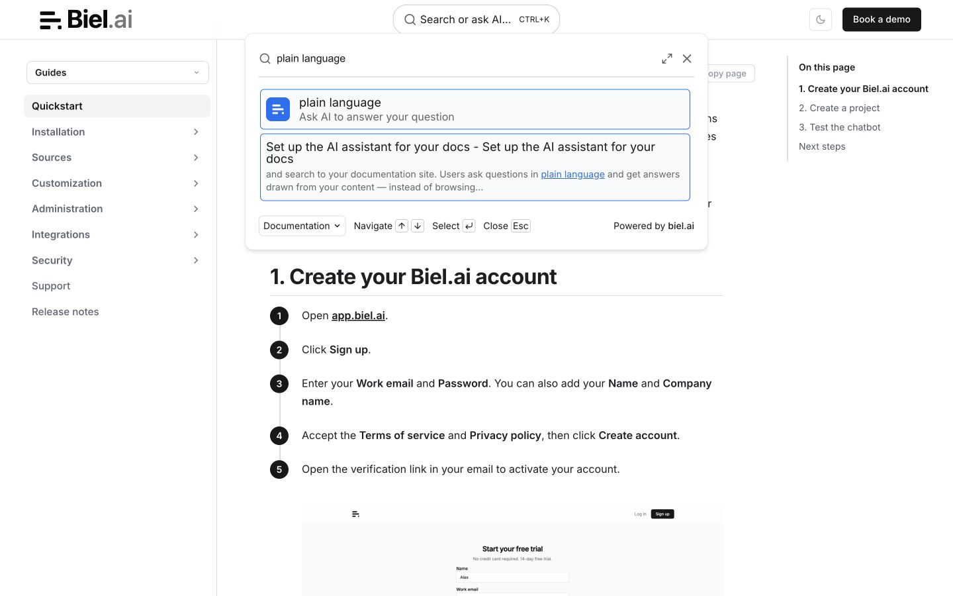The height and width of the screenshot is (596, 953).
Task: Open Quickstart in the sidebar
Action: pyautogui.click(x=117, y=106)
